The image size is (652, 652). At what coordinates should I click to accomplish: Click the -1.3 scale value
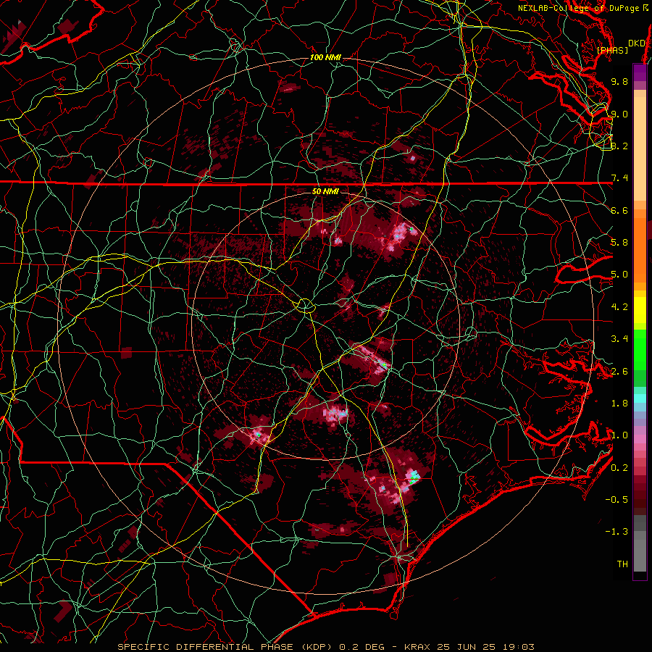click(x=617, y=532)
